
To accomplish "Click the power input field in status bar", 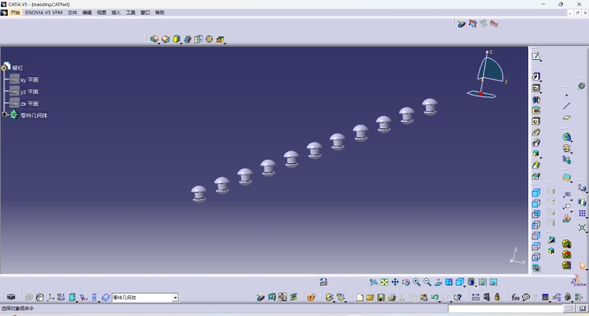I will (506, 308).
